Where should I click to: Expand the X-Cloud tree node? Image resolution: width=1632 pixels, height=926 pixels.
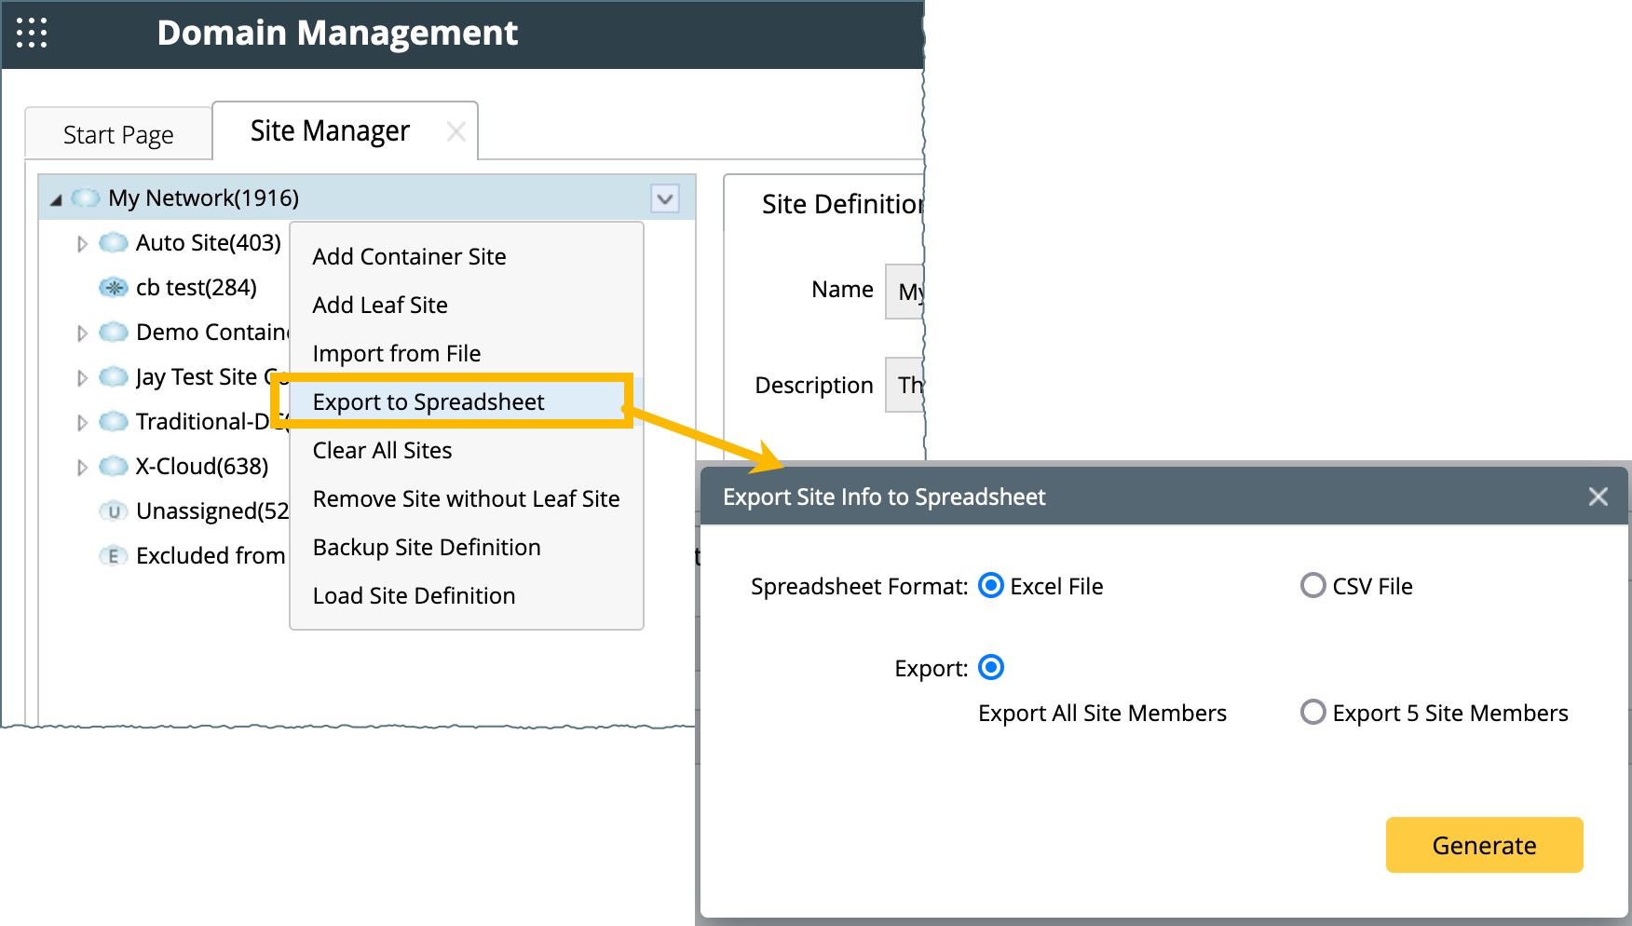click(x=82, y=468)
